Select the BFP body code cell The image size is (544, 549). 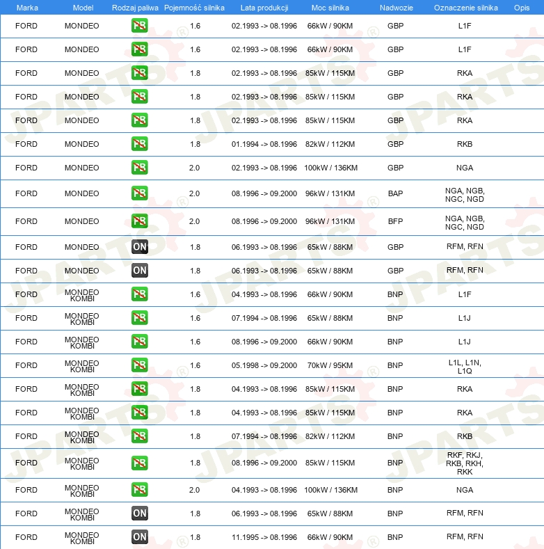pos(395,221)
